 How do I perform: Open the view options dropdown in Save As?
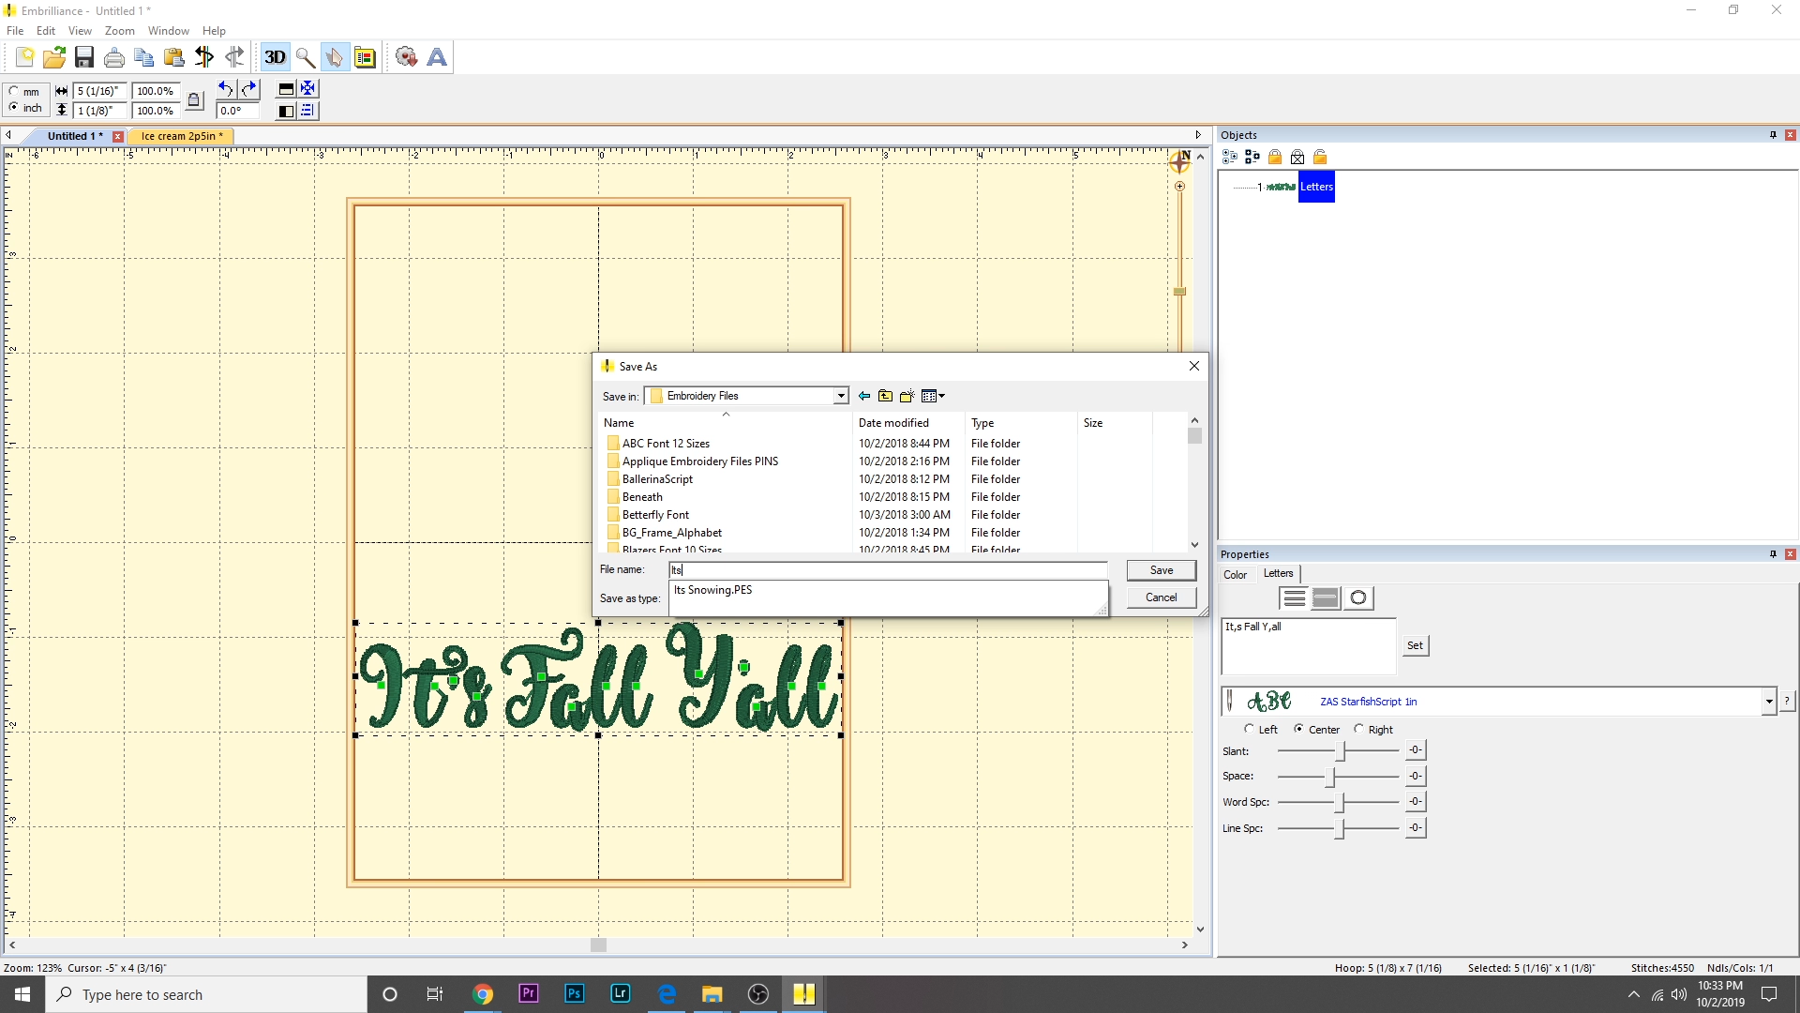[933, 395]
